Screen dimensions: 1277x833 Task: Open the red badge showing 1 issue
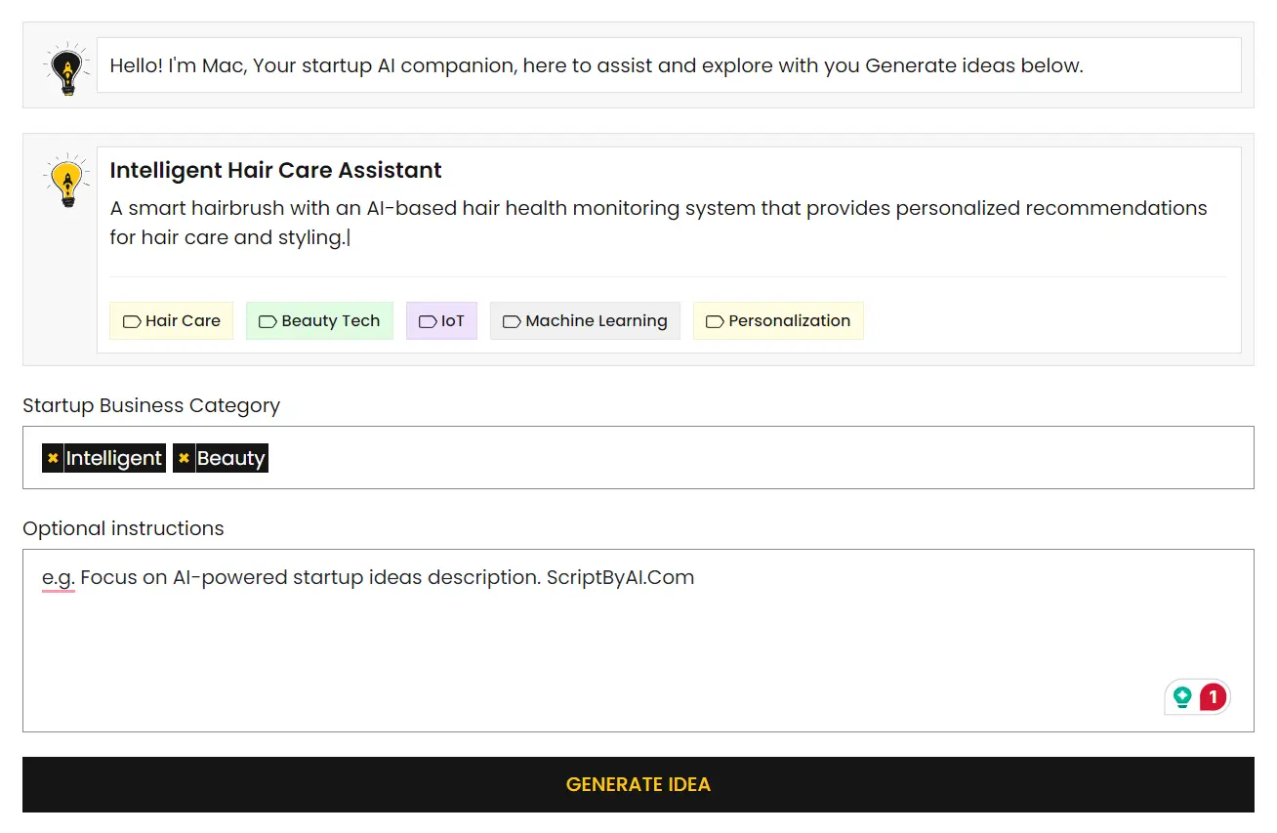[x=1213, y=697]
